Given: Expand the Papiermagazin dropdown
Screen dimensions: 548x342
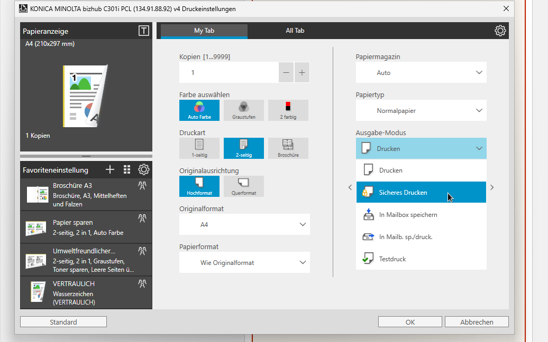Looking at the screenshot, I should (x=421, y=72).
